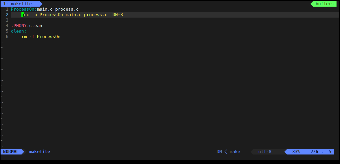The height and width of the screenshot is (164, 340).
Task: Click 'ProcessOn' in the rm command
Action: 49,37
